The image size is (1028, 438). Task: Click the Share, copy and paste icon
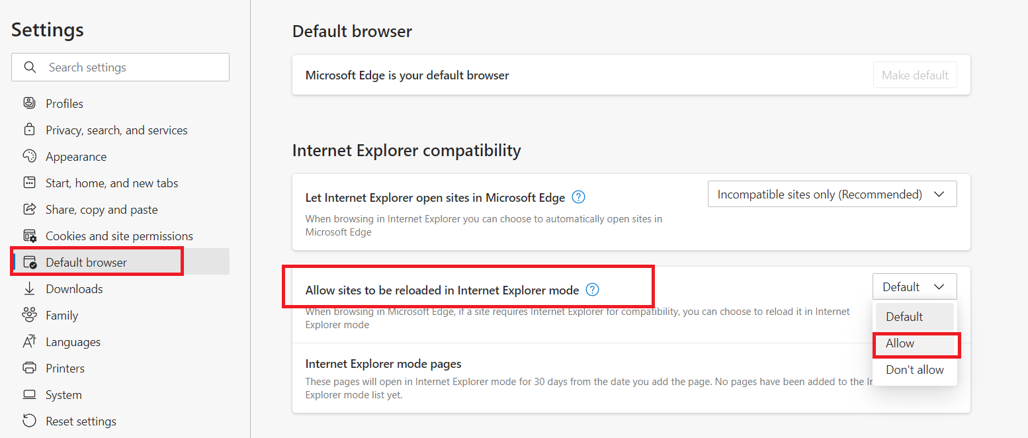[x=29, y=209]
